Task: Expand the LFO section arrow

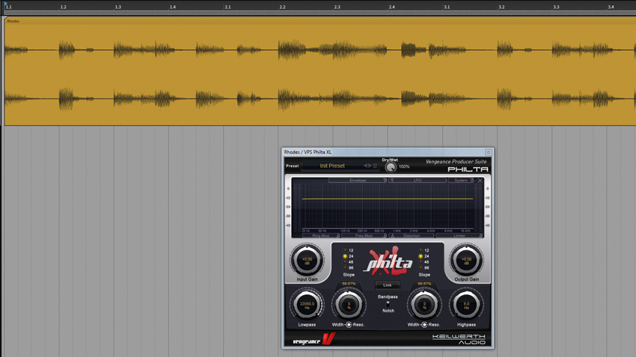Action: tap(392, 180)
